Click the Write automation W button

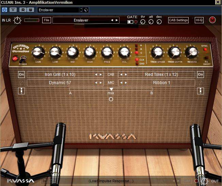tap(30, 10)
